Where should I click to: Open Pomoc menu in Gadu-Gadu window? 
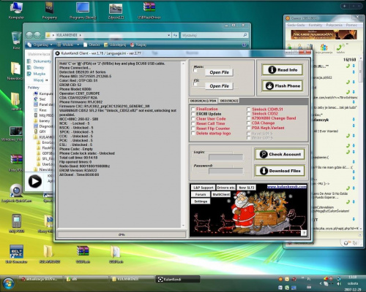point(351,25)
